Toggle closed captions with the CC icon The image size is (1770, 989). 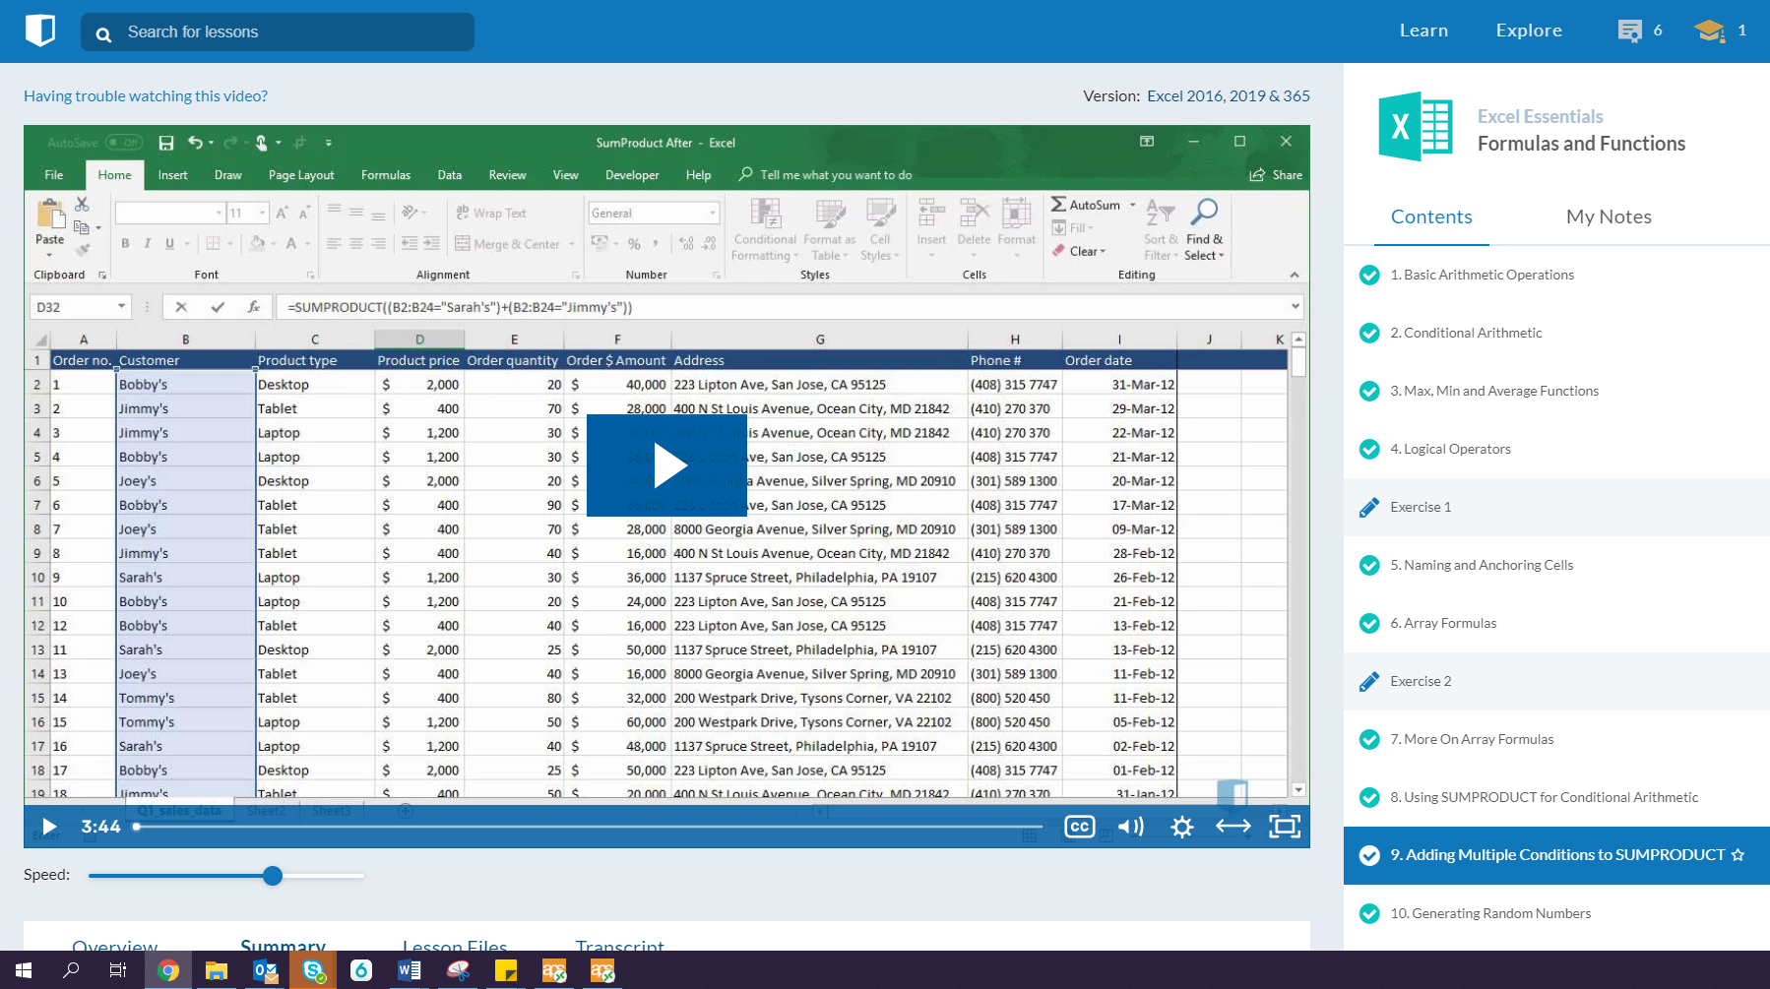(1080, 827)
